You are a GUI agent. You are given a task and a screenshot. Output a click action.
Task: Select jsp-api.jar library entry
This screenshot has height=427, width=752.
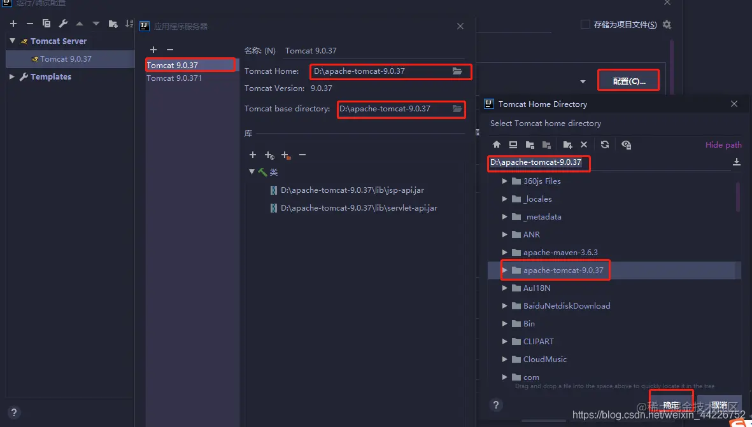352,190
